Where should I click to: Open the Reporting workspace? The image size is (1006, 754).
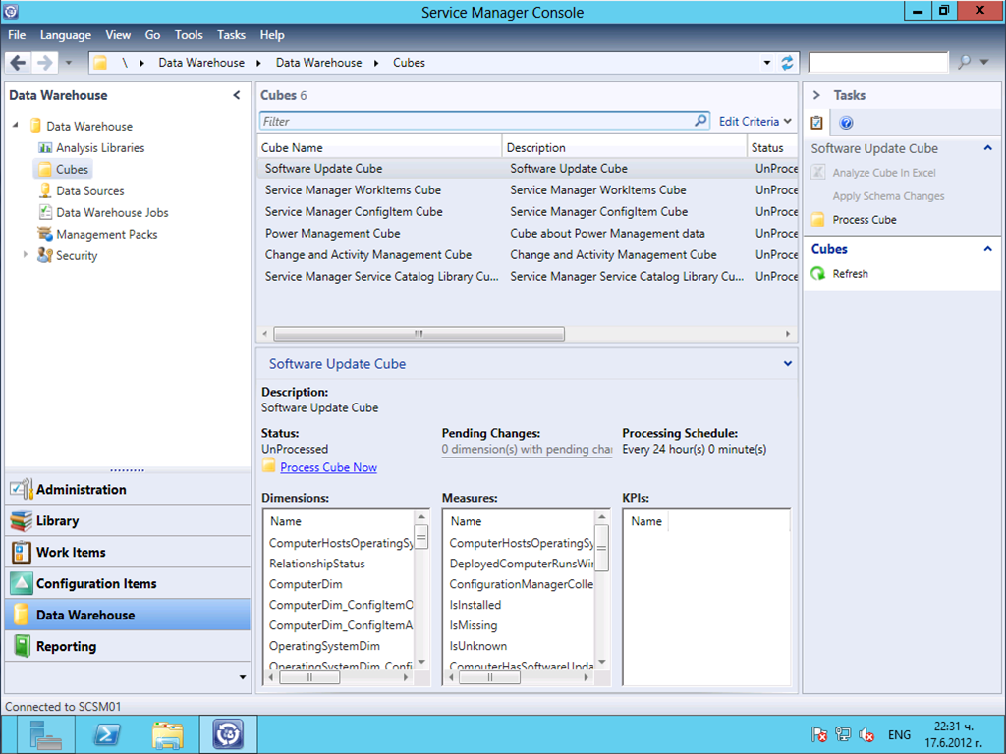(x=66, y=646)
